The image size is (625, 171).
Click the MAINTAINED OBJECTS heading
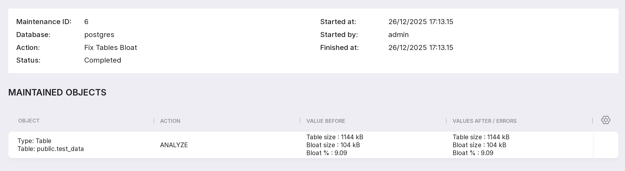pos(57,93)
